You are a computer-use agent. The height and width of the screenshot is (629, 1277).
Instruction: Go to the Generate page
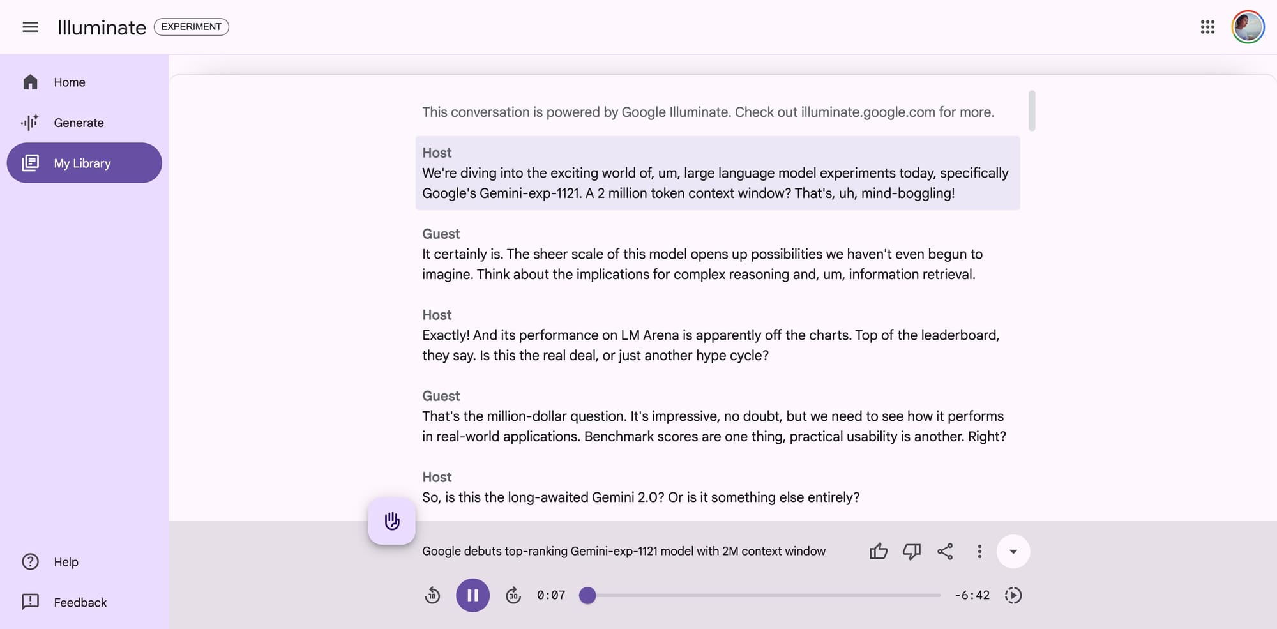78,123
